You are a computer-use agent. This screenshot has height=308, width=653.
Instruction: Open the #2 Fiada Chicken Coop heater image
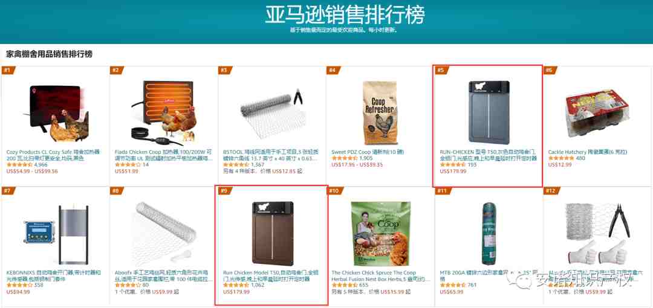(x=164, y=112)
